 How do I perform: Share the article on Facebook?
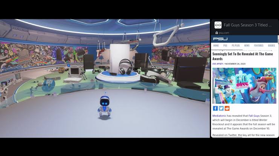pos(215,108)
